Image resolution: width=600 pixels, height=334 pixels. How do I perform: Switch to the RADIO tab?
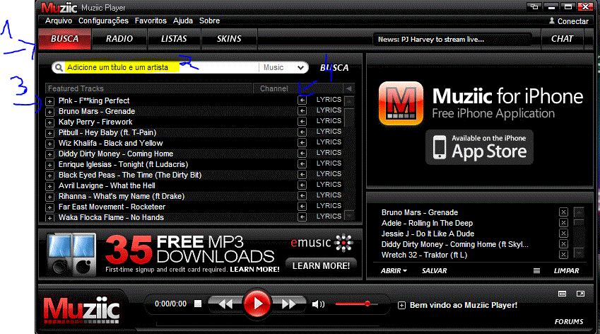119,39
